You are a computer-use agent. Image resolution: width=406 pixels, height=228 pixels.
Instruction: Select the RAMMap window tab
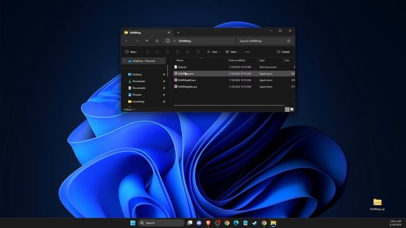click(147, 32)
